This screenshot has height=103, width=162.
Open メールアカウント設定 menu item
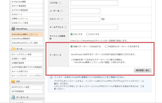tap(27, 54)
